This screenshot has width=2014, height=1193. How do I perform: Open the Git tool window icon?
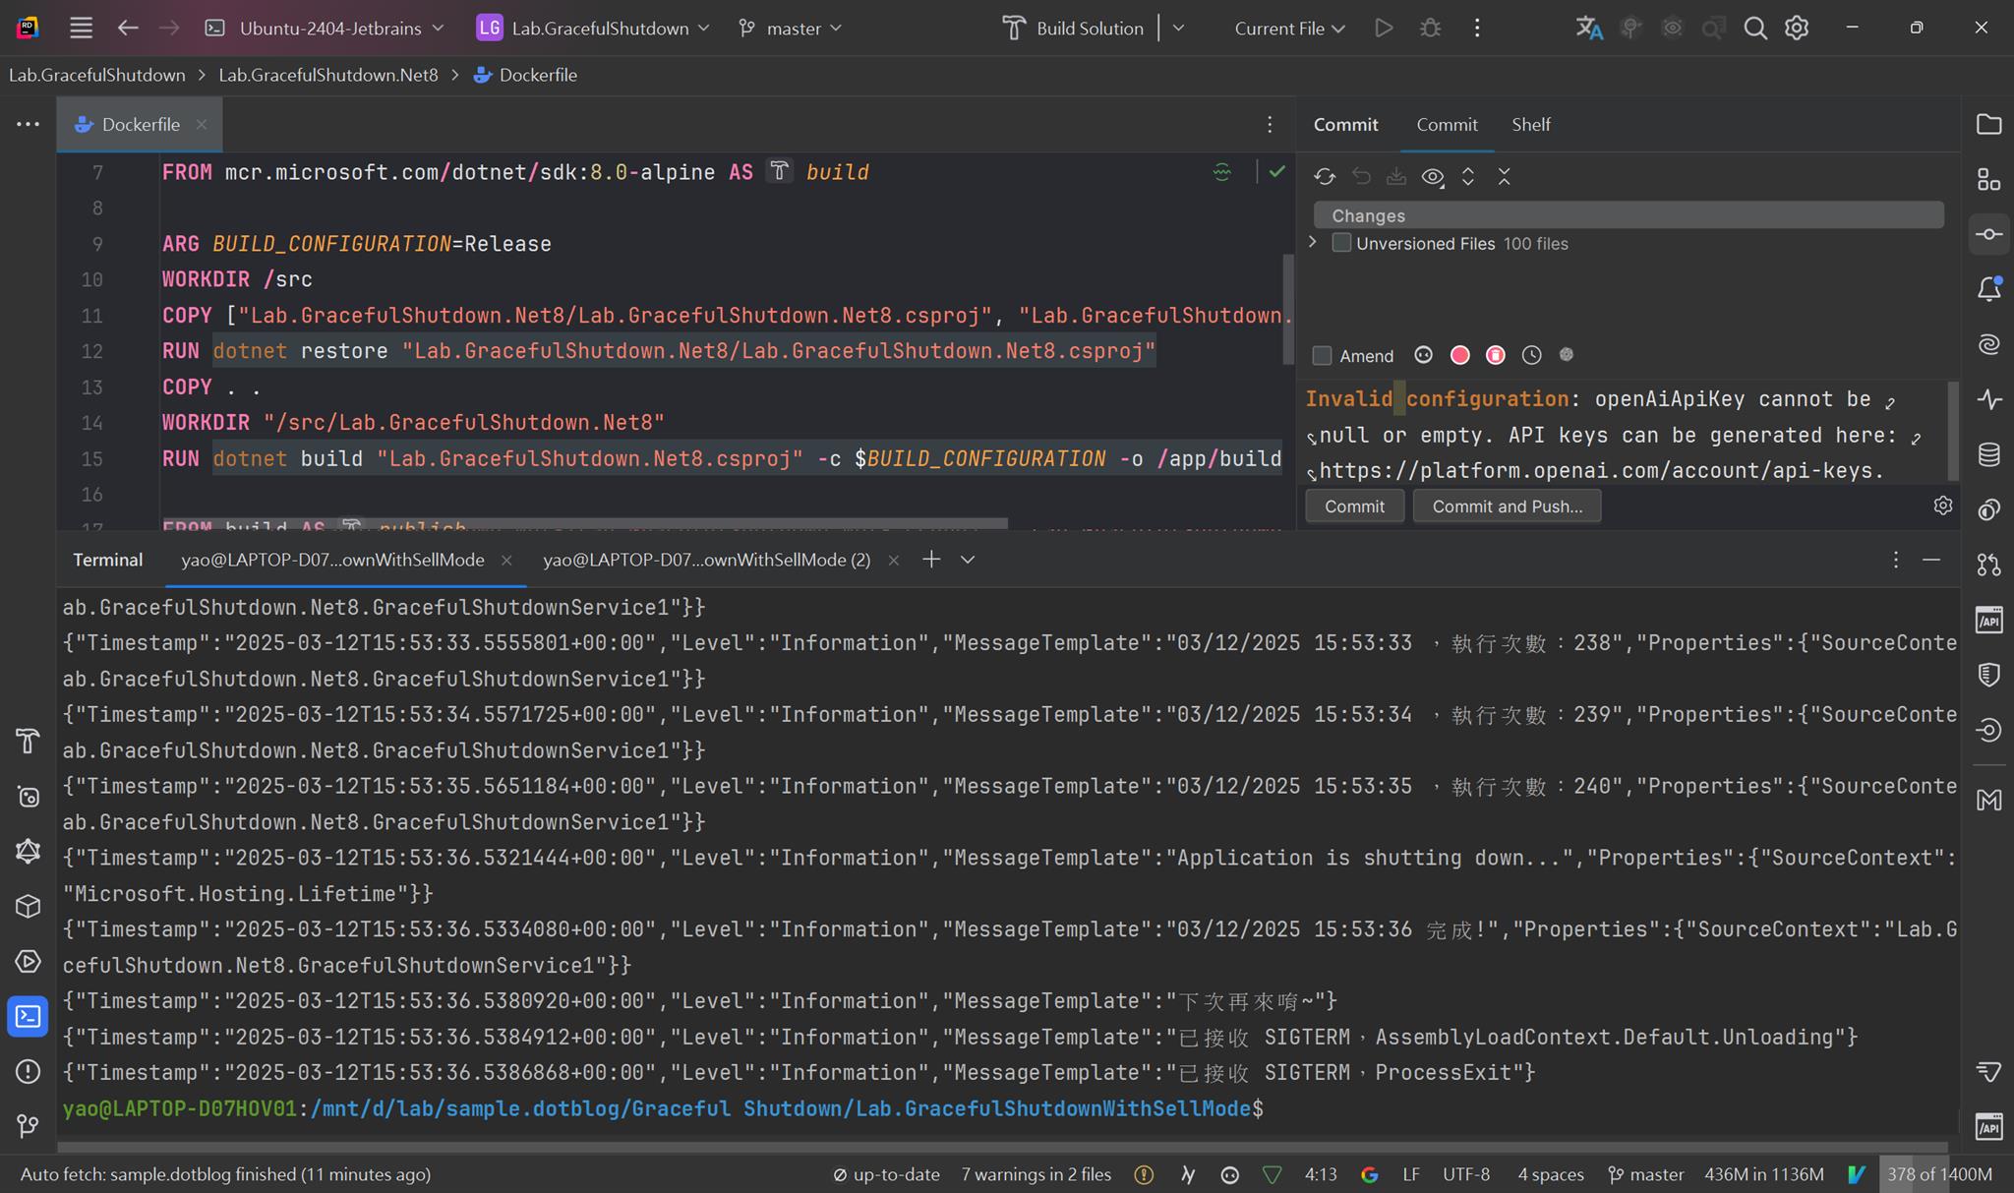[28, 1125]
